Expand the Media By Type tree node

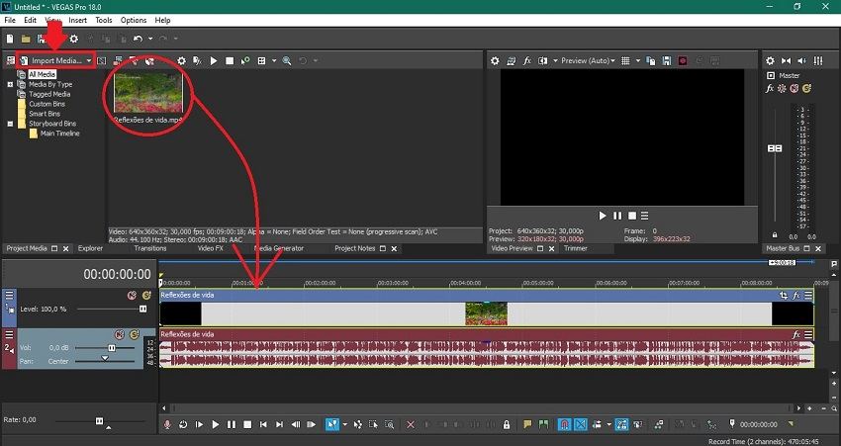10,84
